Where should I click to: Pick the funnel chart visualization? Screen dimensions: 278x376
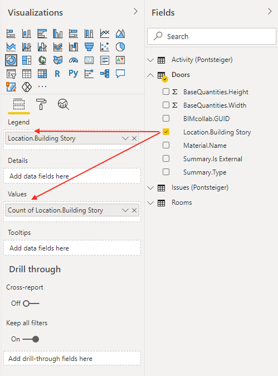tap(89, 47)
